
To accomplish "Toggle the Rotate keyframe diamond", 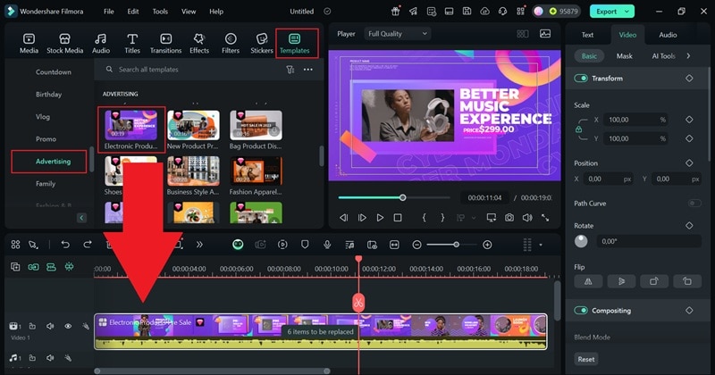I will (x=689, y=226).
